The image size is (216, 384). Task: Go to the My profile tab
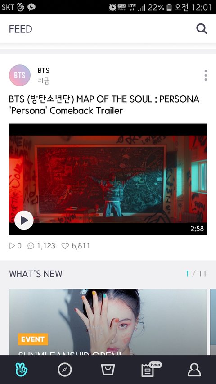[x=194, y=370]
